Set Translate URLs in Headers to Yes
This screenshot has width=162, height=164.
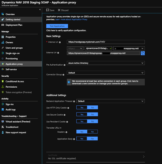click(82, 132)
